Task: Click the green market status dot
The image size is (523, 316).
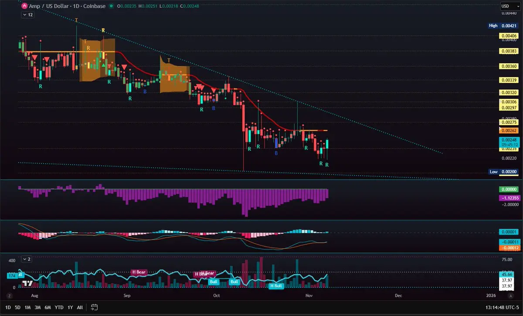Action: (x=112, y=6)
